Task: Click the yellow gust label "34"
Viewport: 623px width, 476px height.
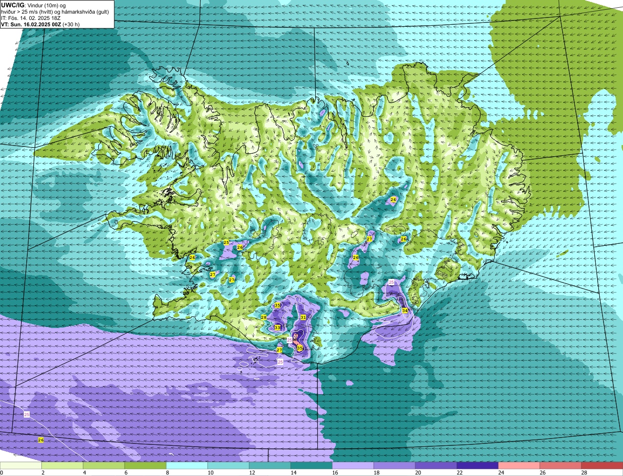Action: coord(404,311)
